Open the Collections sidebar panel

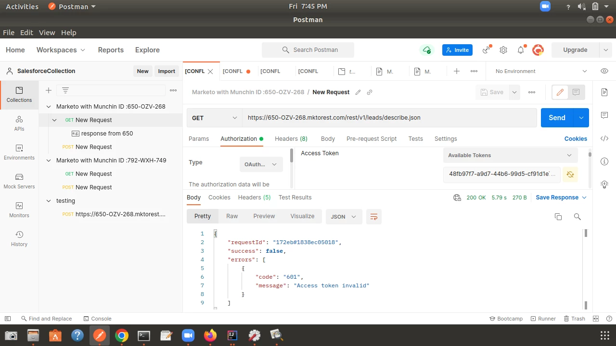(x=19, y=95)
